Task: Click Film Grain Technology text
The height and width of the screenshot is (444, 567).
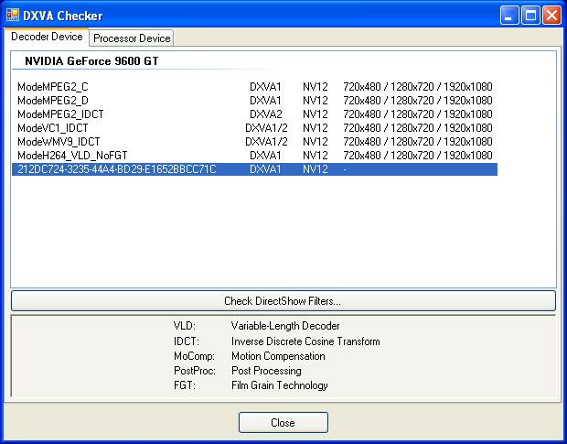Action: coord(280,385)
